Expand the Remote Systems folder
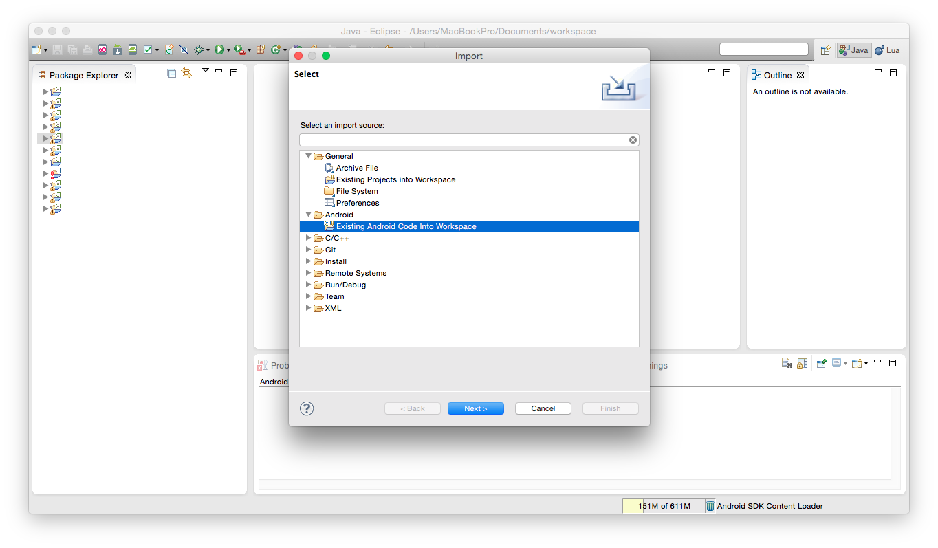The width and height of the screenshot is (938, 548). click(308, 273)
